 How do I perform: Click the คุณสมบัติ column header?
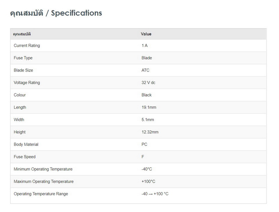[24, 34]
